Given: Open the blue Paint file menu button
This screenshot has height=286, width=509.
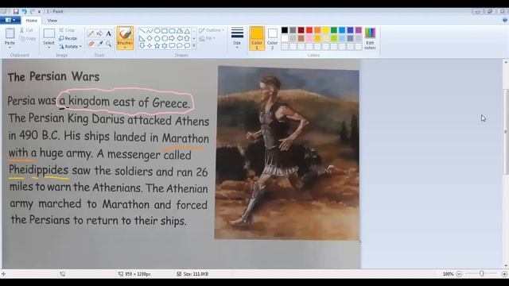Looking at the screenshot, I should pyautogui.click(x=10, y=20).
